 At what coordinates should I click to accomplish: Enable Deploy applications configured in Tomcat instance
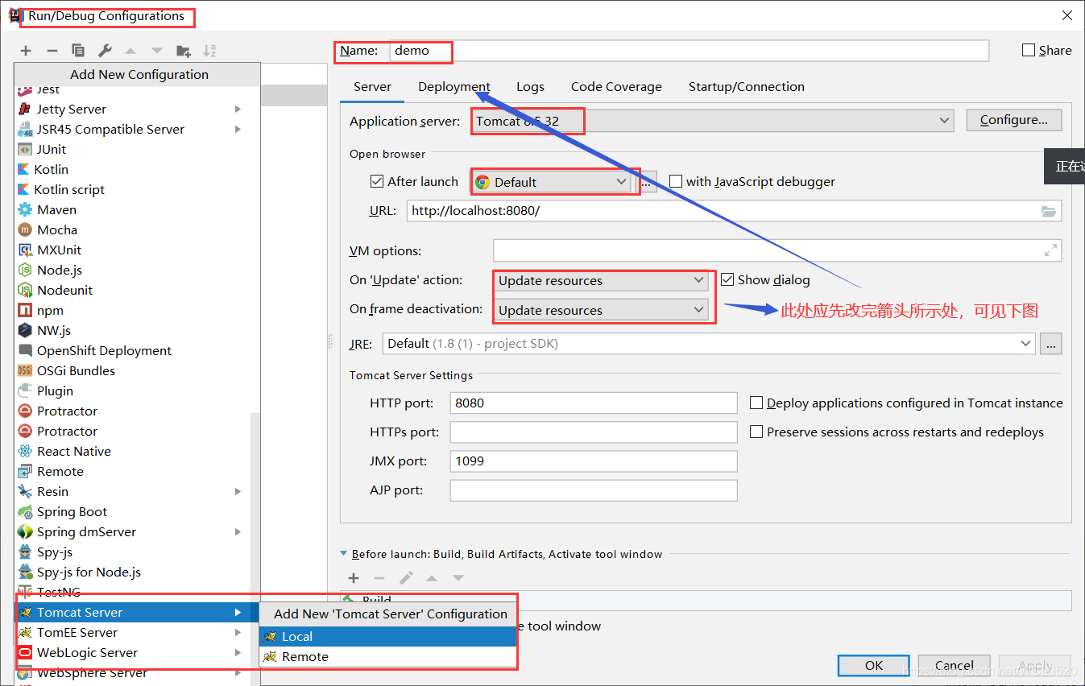(756, 403)
